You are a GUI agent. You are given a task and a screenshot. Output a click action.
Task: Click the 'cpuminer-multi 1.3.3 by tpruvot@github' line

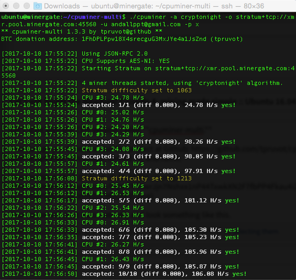click(82, 31)
